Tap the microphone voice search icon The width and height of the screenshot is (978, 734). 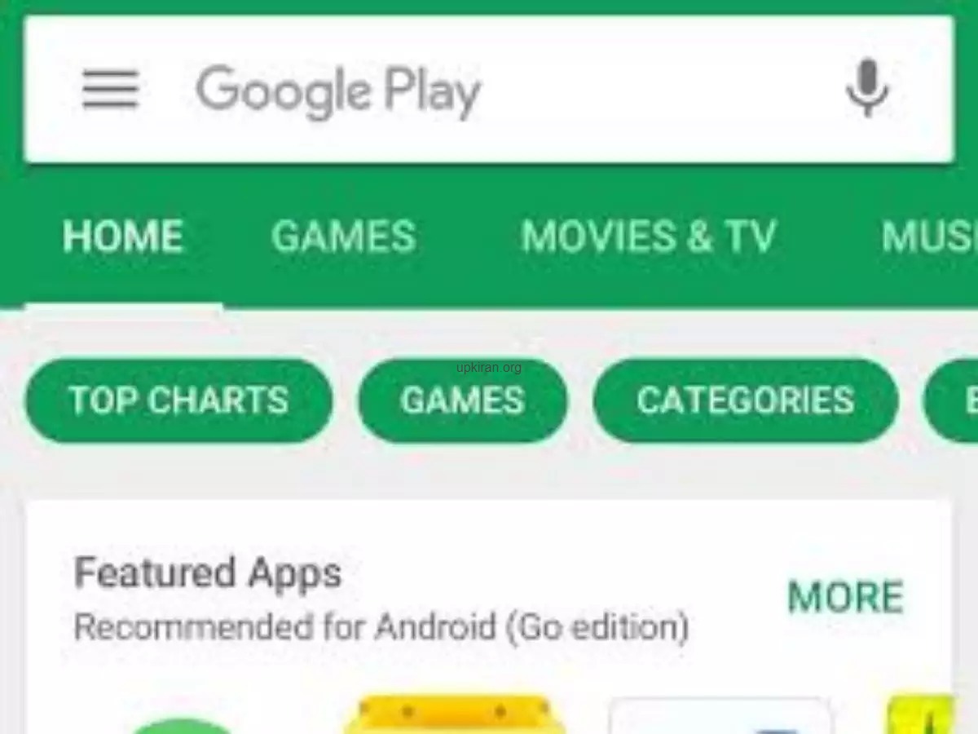pyautogui.click(x=866, y=88)
